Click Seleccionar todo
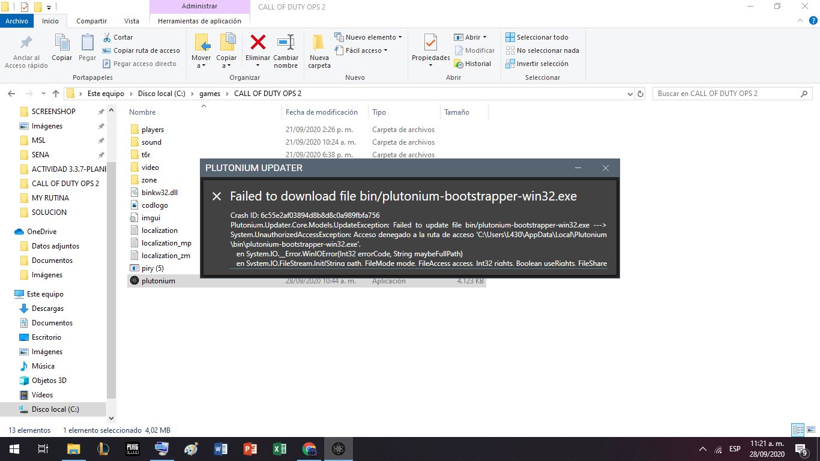The image size is (820, 461). pos(537,37)
